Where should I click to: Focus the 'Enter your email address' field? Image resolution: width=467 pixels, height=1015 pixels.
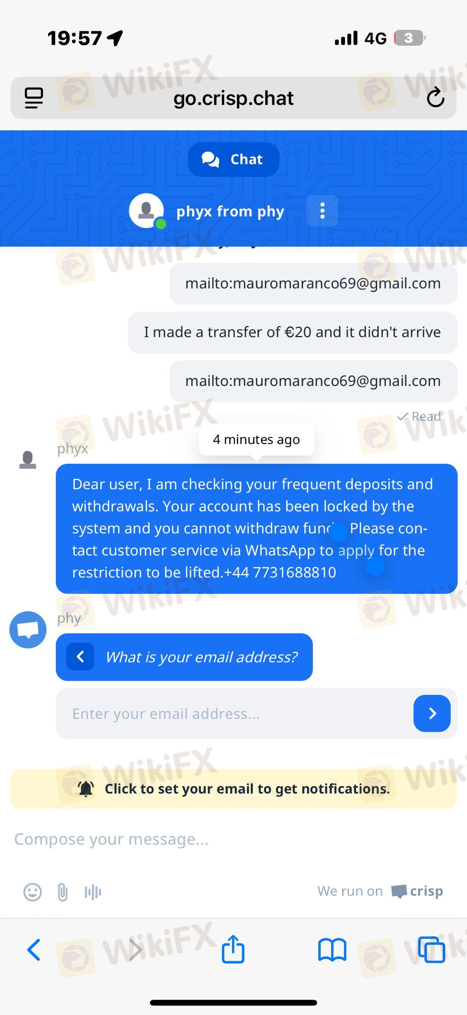coord(233,713)
